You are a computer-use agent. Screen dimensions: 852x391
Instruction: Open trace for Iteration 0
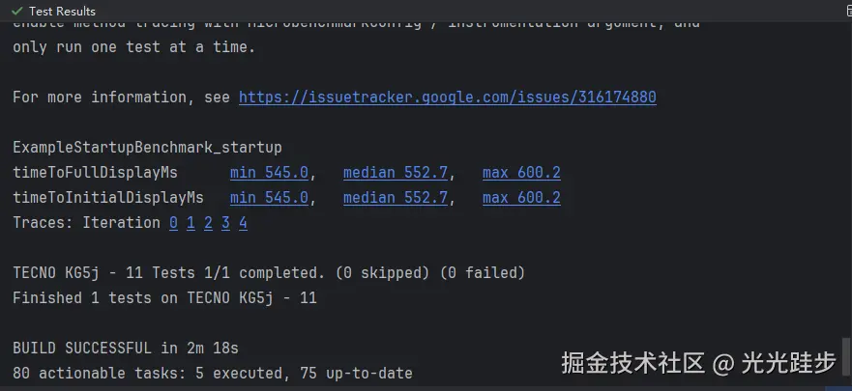[173, 223]
